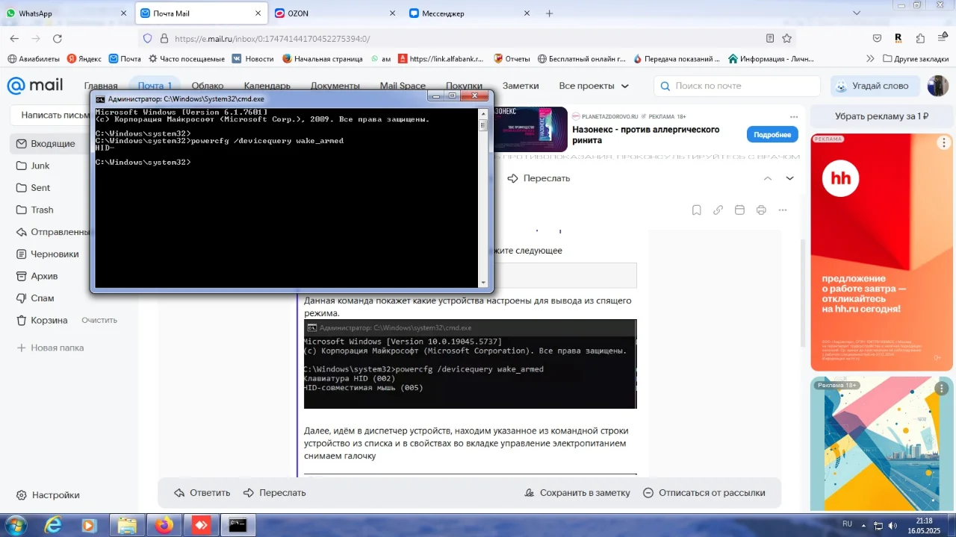Toggle reader view icon in address bar
This screenshot has height=537, width=956.
click(x=770, y=39)
